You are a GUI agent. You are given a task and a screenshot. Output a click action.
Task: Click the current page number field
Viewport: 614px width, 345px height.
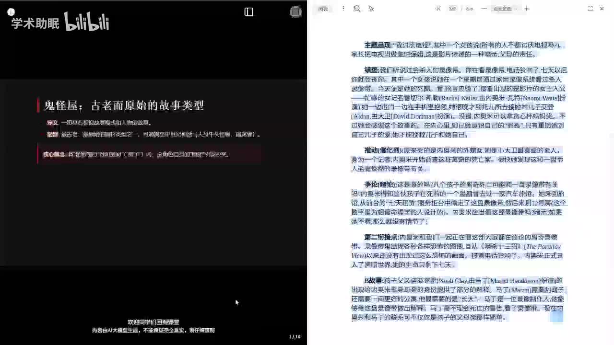[452, 9]
